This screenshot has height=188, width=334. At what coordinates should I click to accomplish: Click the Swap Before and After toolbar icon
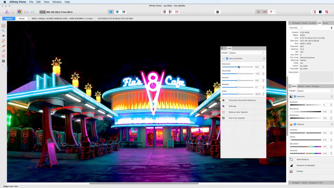coord(177,12)
